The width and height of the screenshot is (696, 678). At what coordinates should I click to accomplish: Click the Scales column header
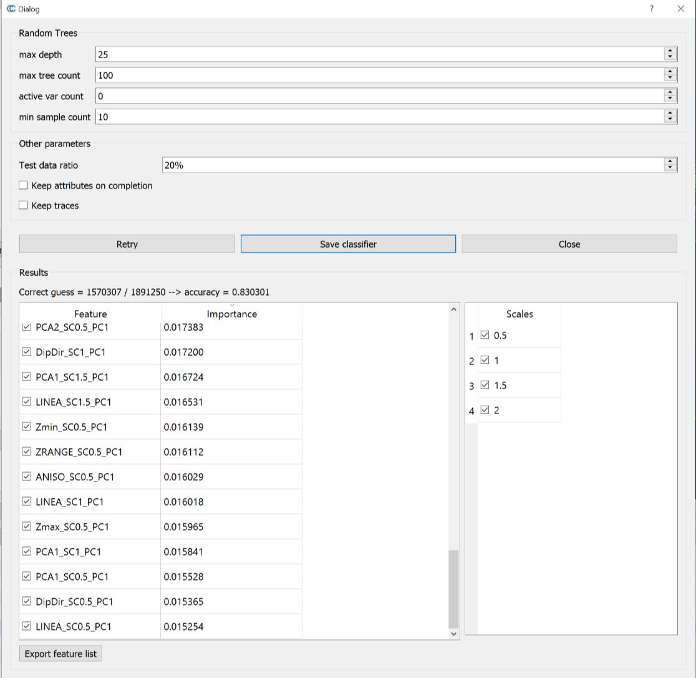pyautogui.click(x=519, y=314)
